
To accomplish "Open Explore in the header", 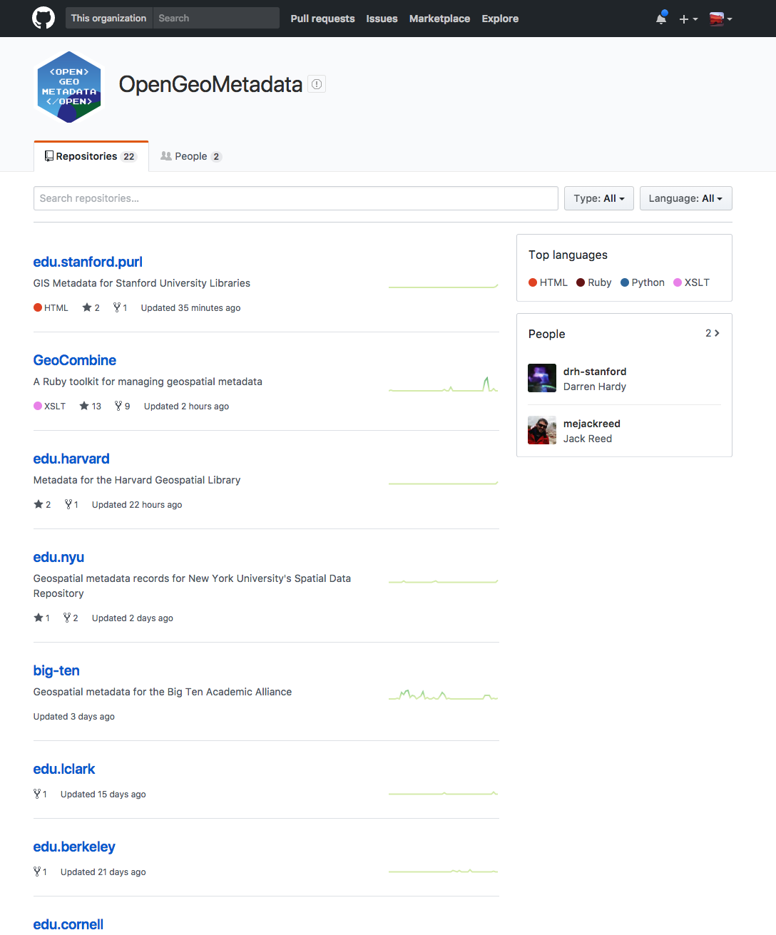I will coord(500,19).
